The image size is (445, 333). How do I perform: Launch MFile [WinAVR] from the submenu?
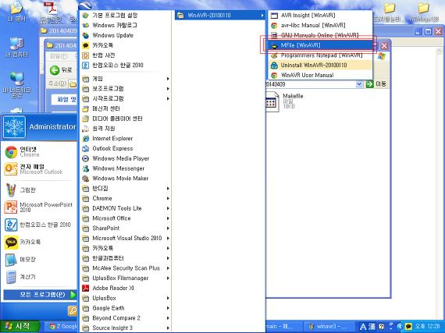pyautogui.click(x=320, y=45)
